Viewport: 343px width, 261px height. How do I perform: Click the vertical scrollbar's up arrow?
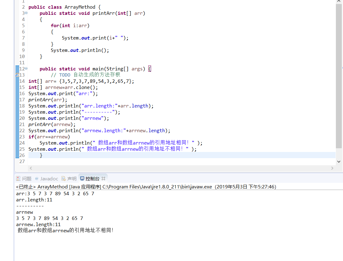(339, 2)
